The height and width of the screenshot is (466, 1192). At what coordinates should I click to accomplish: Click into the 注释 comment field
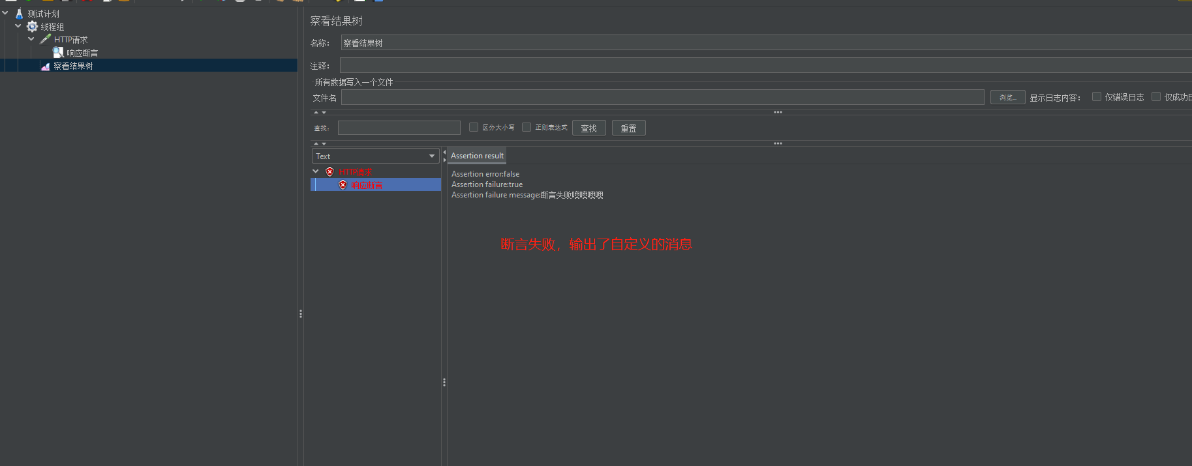coord(766,65)
